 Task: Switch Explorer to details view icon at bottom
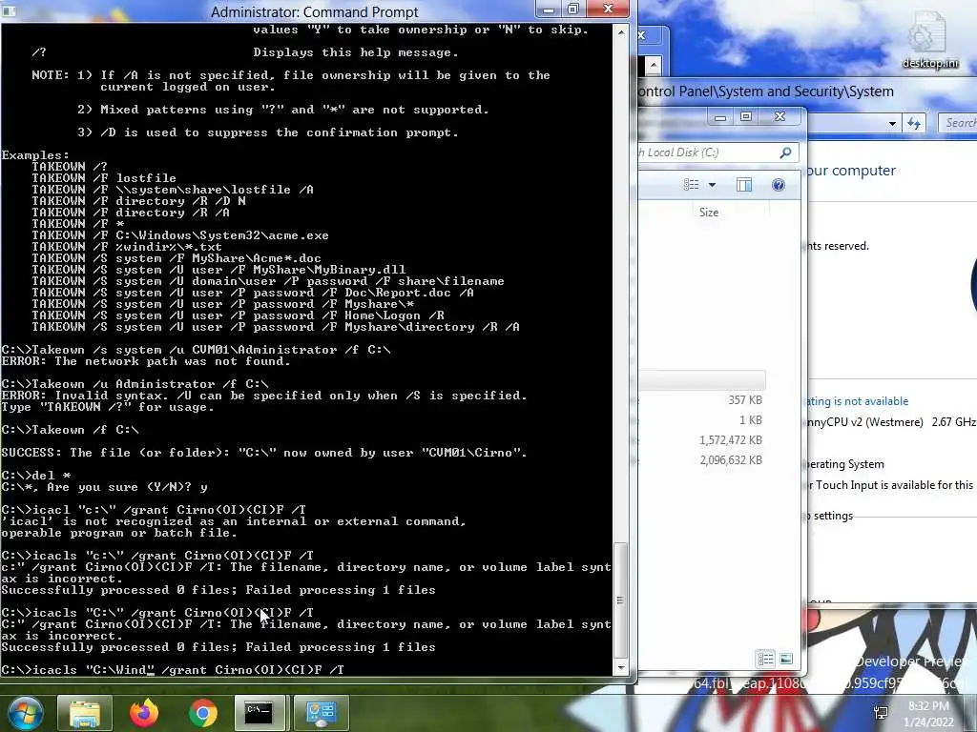[x=765, y=659]
